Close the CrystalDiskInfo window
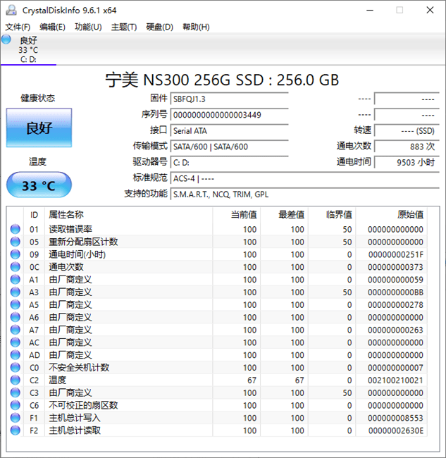The width and height of the screenshot is (446, 458). point(430,11)
